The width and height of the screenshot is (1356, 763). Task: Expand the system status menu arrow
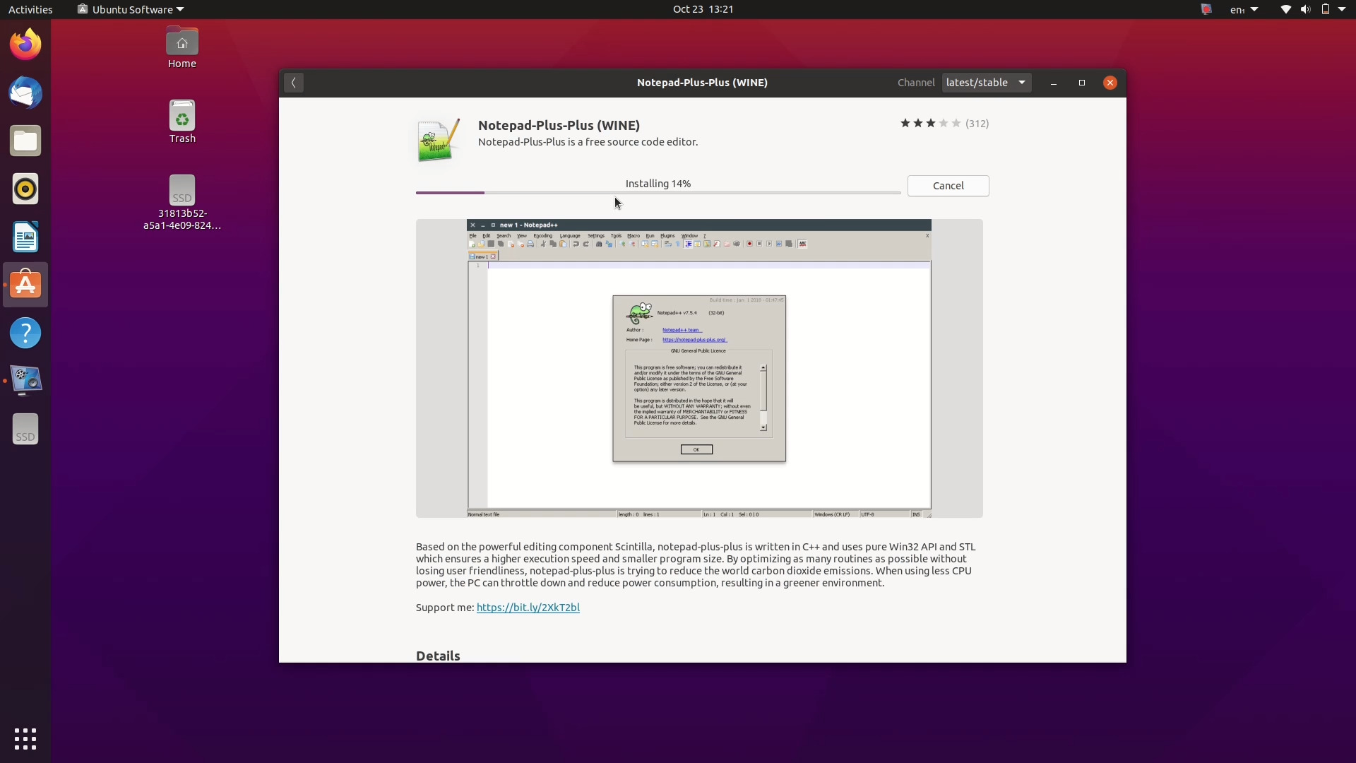1342,9
